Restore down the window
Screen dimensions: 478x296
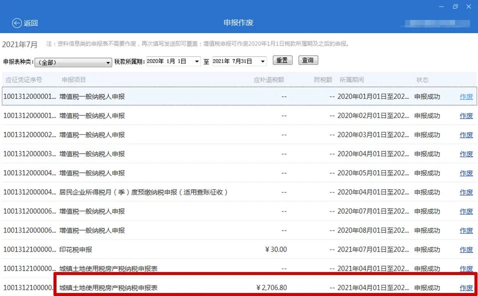[455, 6]
